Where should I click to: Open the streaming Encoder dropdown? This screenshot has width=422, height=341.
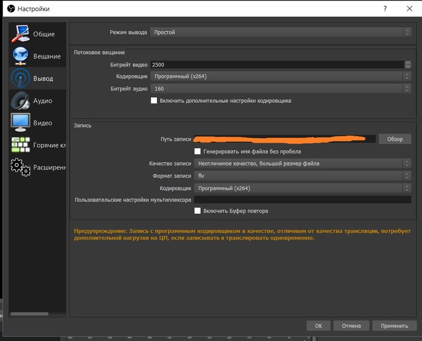pyautogui.click(x=281, y=76)
